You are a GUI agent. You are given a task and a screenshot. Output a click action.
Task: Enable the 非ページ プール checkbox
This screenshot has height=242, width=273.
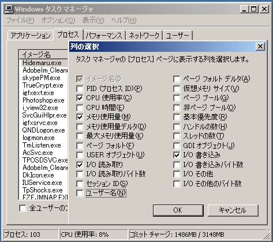click(177, 108)
